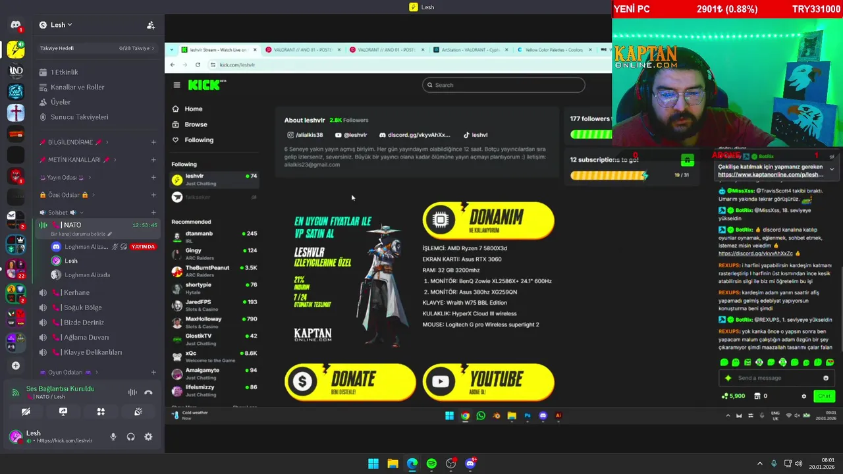843x474 pixels.
Task: Open the Discord soundboard icon
Action: [x=138, y=412]
